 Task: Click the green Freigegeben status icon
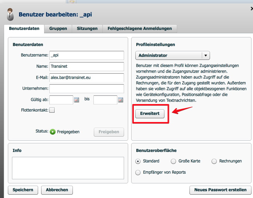53,132
